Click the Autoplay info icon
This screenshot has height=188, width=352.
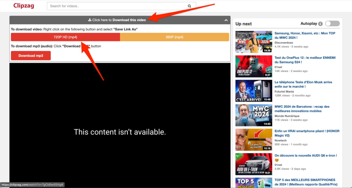click(320, 24)
